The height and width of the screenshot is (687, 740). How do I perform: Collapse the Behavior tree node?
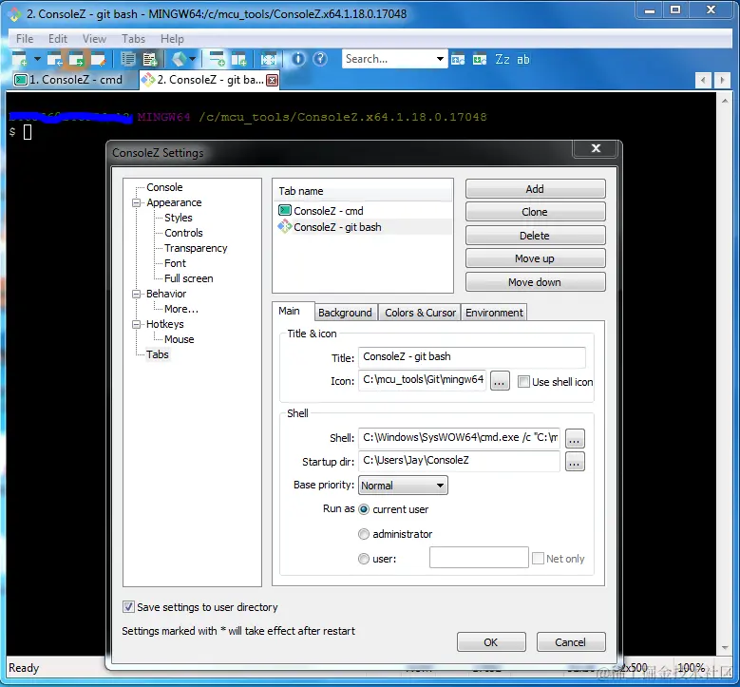pyautogui.click(x=137, y=295)
